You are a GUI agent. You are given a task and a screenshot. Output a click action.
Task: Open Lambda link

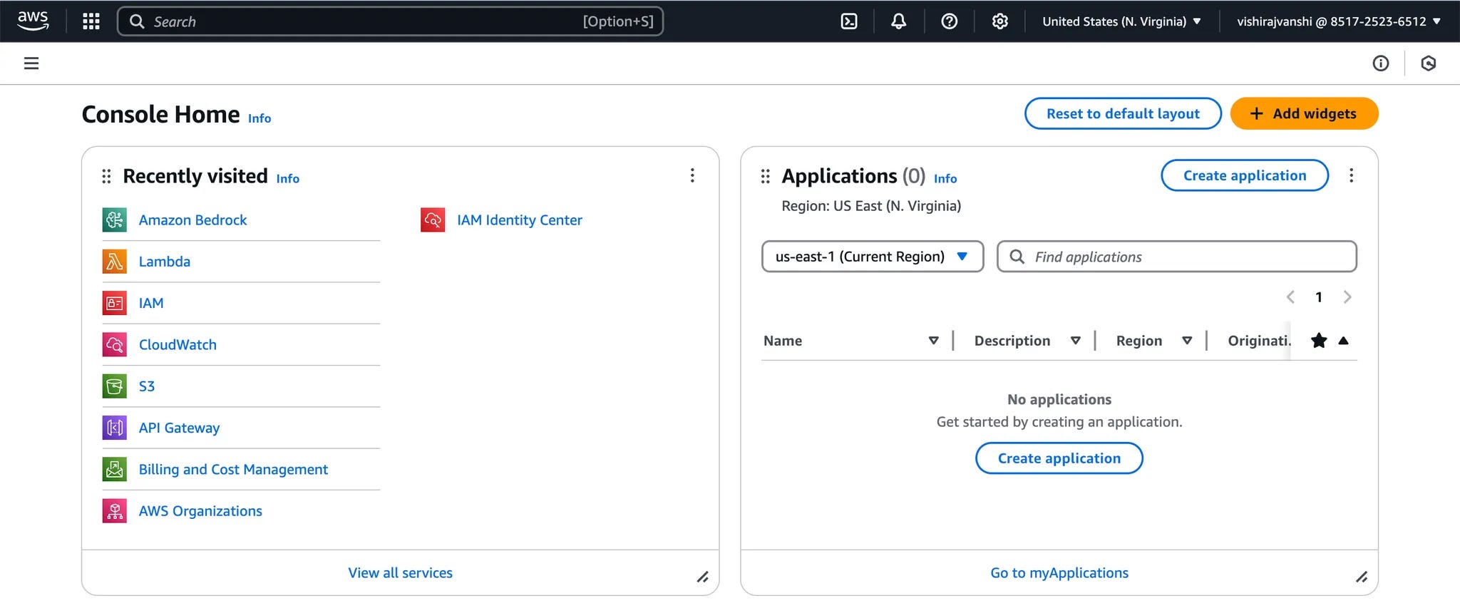point(165,262)
